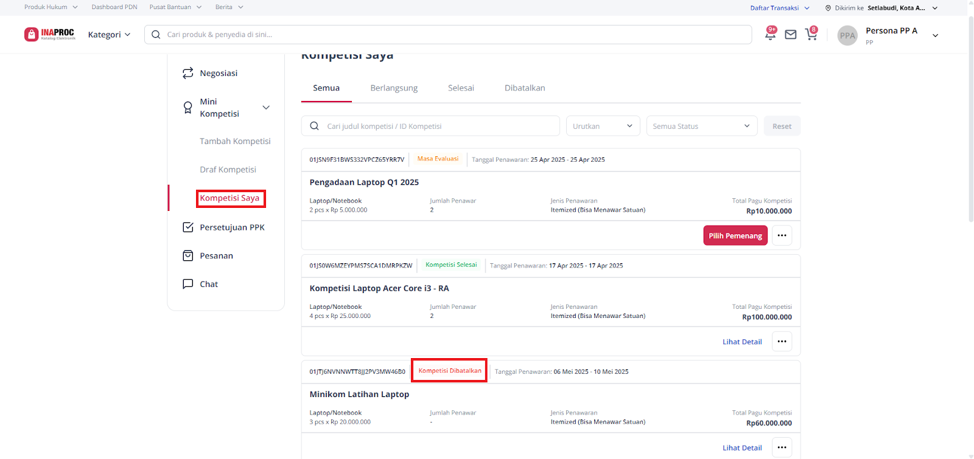
Task: Open the Daftar Transaksi menu
Action: tap(779, 8)
